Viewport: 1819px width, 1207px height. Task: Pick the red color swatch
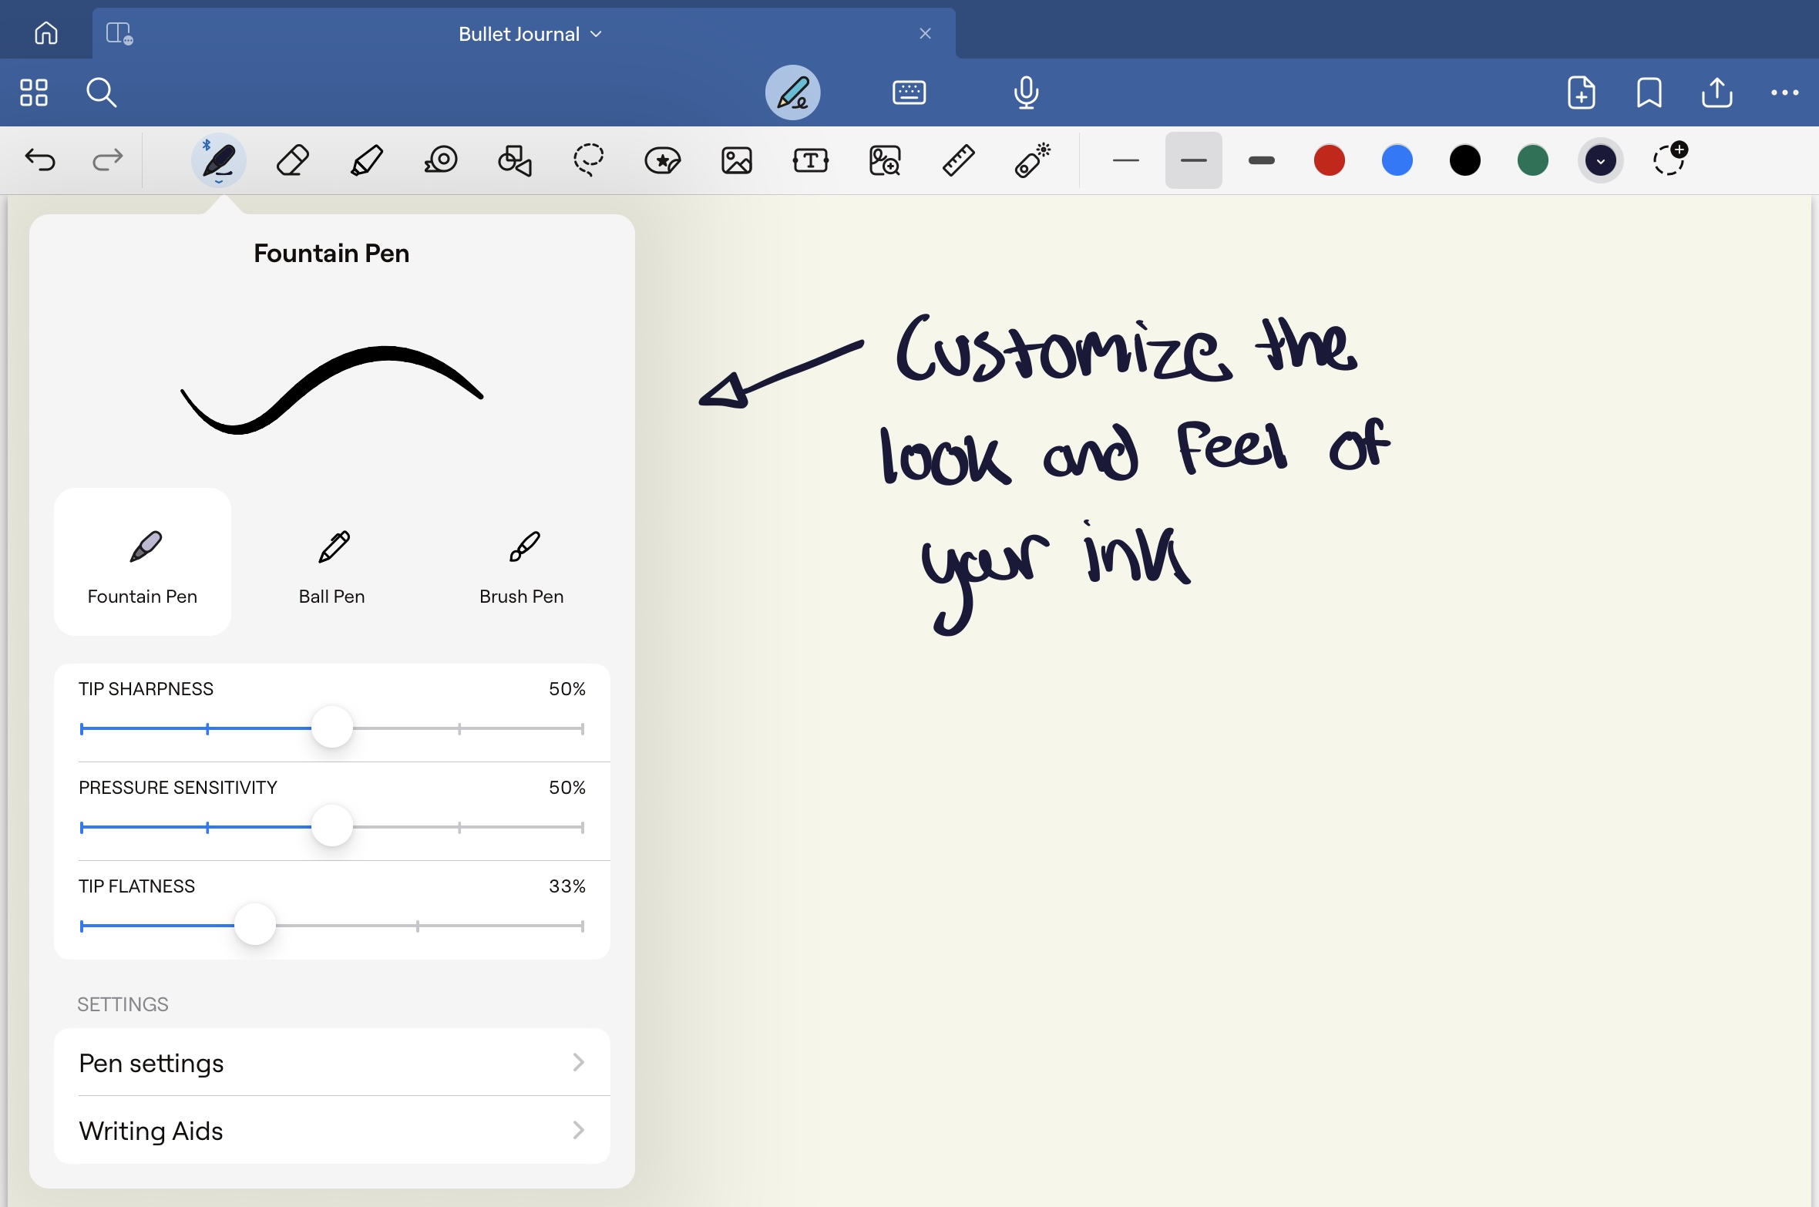click(1329, 160)
